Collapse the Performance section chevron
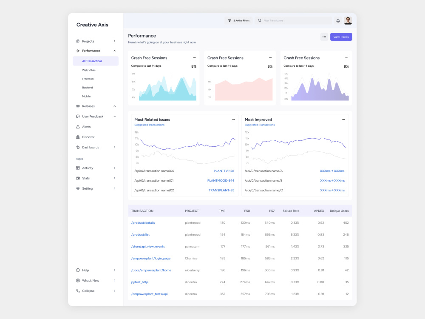This screenshot has width=425, height=319. pos(114,51)
